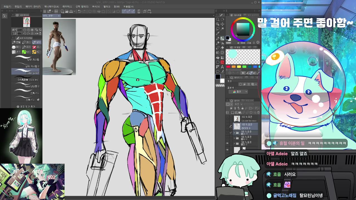Hide the 폴더 1 layer folder
Image resolution: width=356 pixels, height=200 pixels.
pyautogui.click(x=227, y=143)
